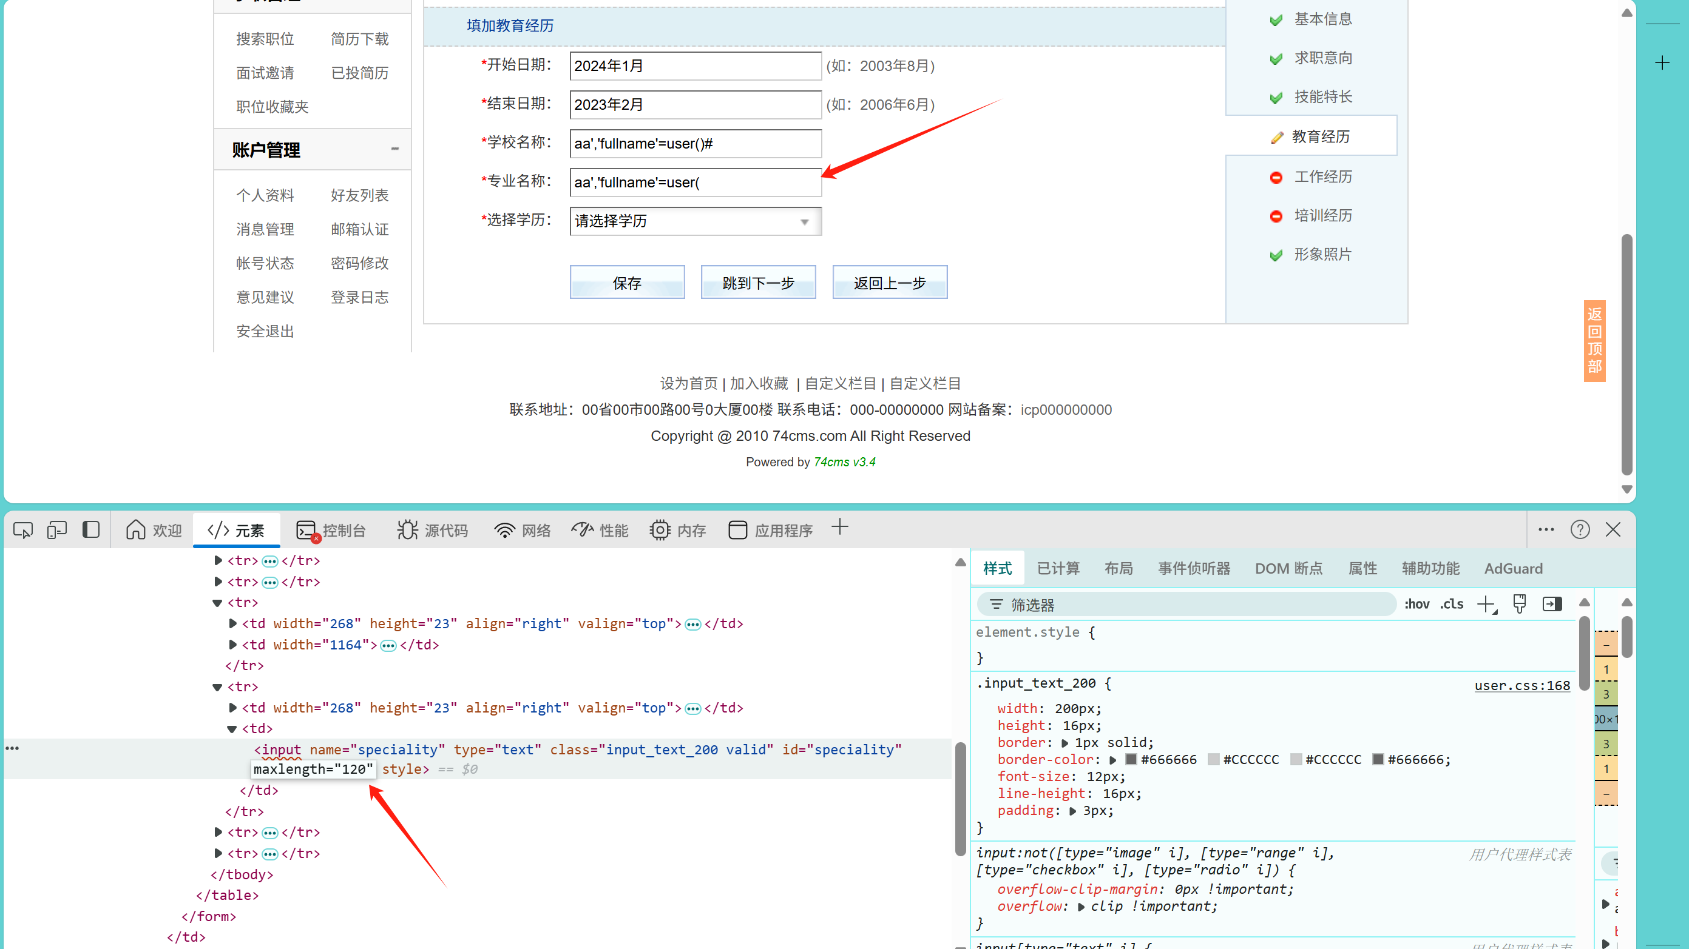Click the inspect element picker icon
Screen dimensions: 1689x949
tap(23, 530)
